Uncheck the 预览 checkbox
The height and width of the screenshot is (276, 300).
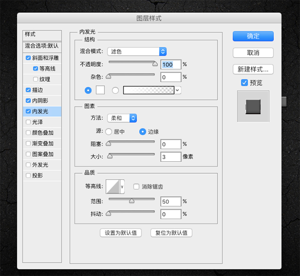[244, 82]
